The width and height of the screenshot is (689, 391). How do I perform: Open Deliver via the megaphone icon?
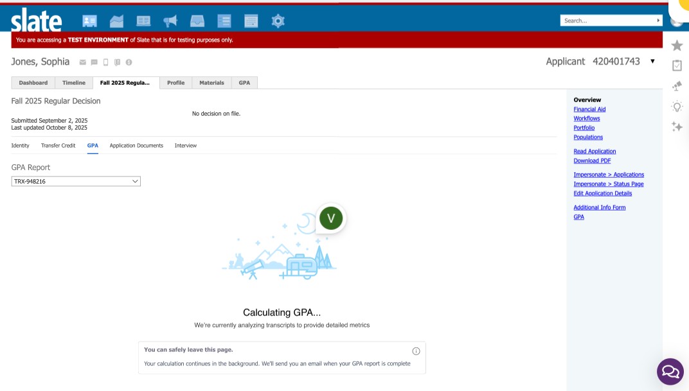click(x=170, y=21)
